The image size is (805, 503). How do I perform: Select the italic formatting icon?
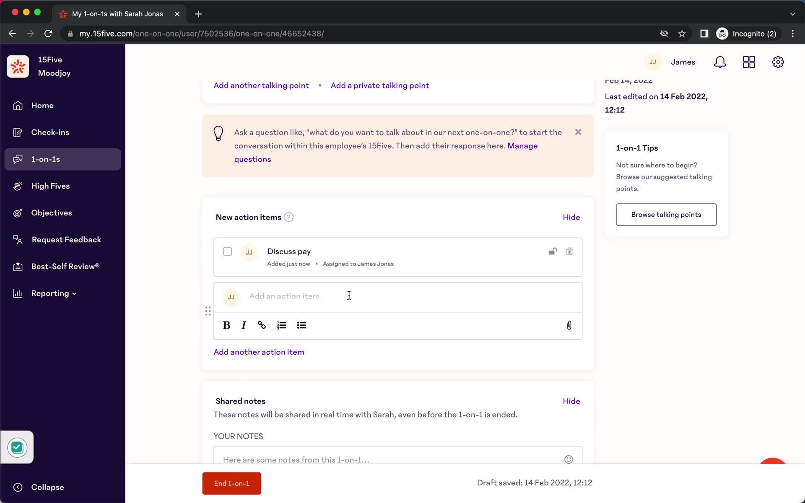coord(244,325)
